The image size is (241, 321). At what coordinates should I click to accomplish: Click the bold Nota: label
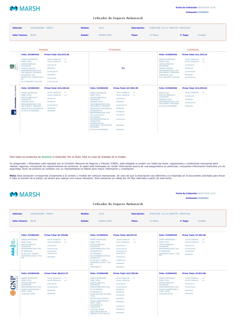point(13,176)
